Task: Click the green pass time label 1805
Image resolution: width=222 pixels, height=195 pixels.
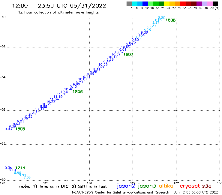Action: pos(20,129)
